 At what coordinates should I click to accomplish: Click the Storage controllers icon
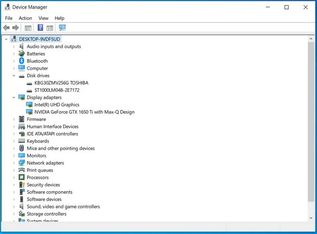[21, 214]
